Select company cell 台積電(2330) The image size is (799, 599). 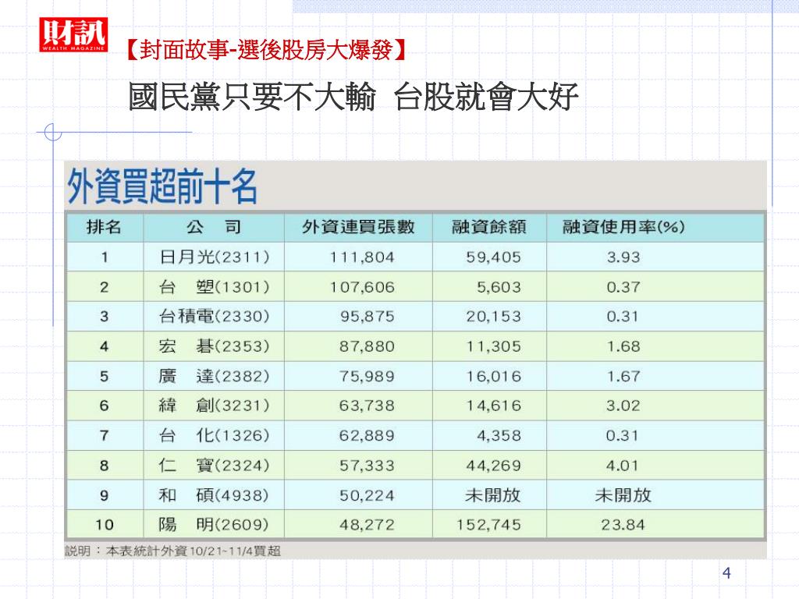214,317
